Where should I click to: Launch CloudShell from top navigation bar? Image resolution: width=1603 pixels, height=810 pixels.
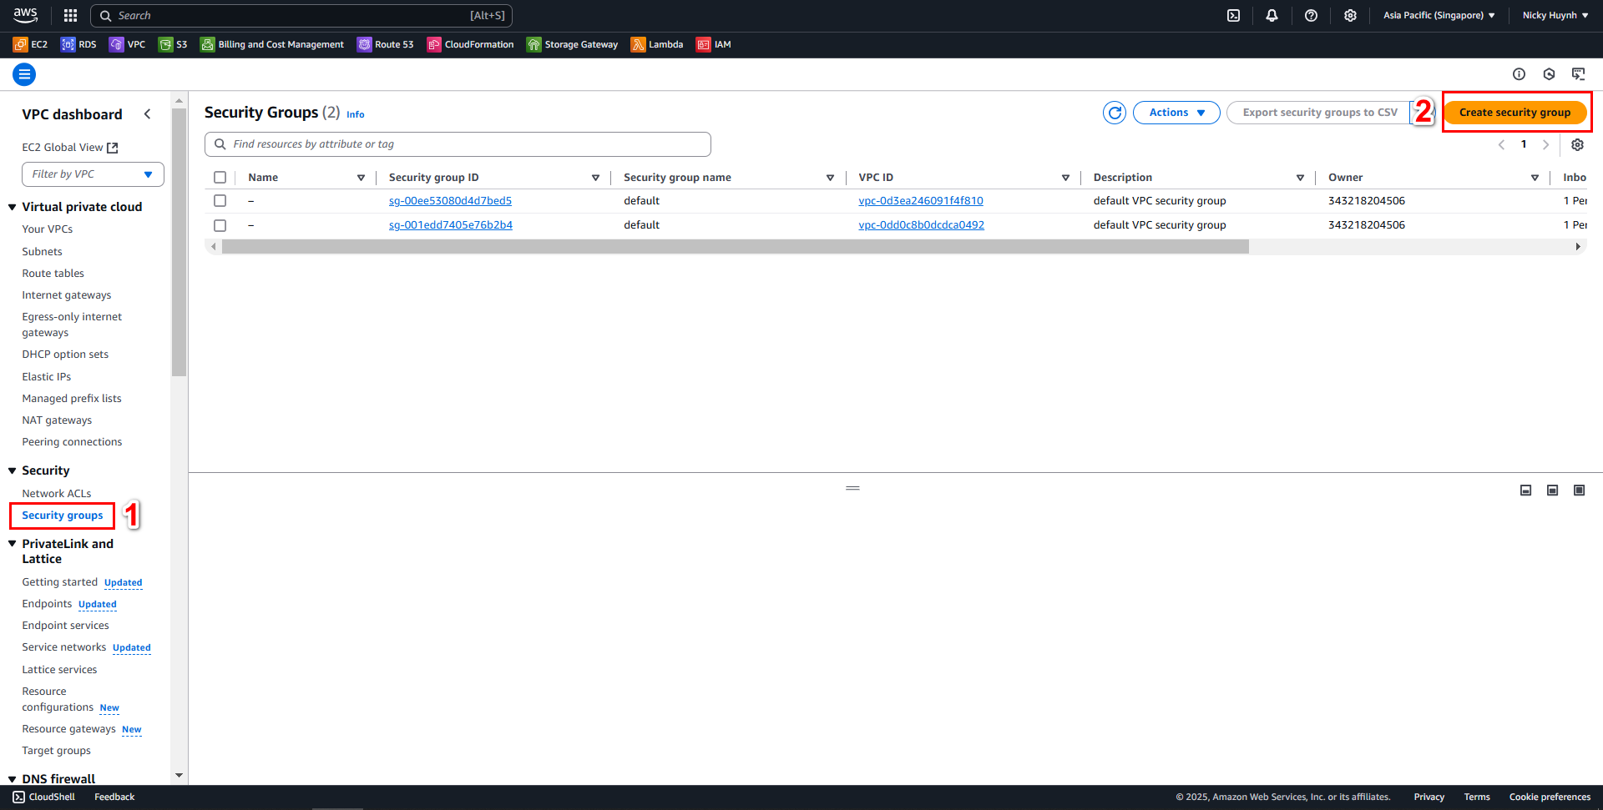point(1233,16)
